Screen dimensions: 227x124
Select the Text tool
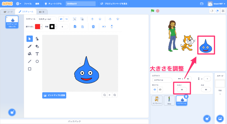point(37,54)
